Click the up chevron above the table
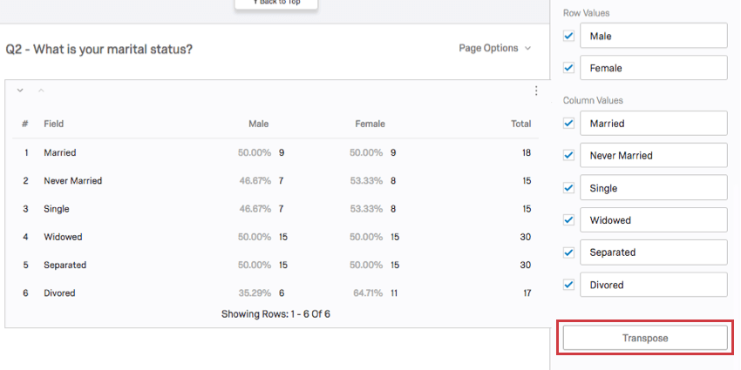Viewport: 741px width, 370px height. tap(40, 90)
